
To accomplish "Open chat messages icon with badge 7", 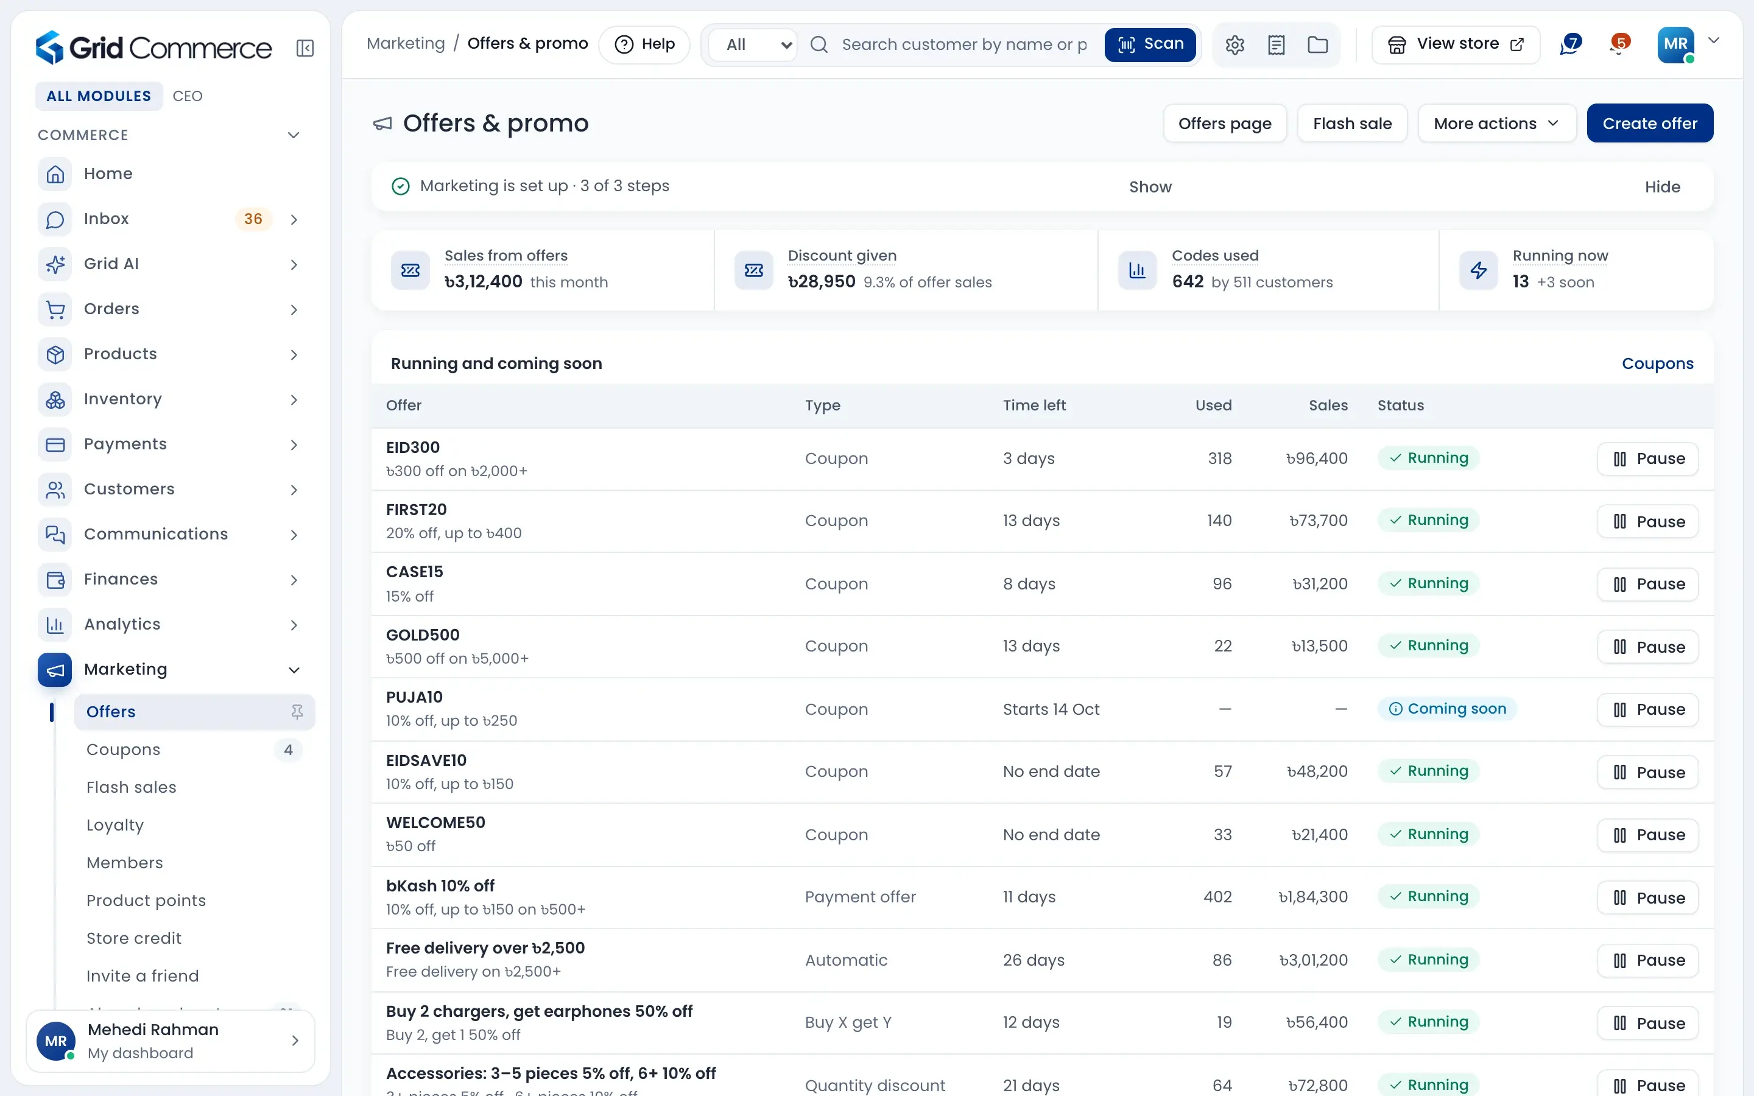I will pyautogui.click(x=1570, y=44).
